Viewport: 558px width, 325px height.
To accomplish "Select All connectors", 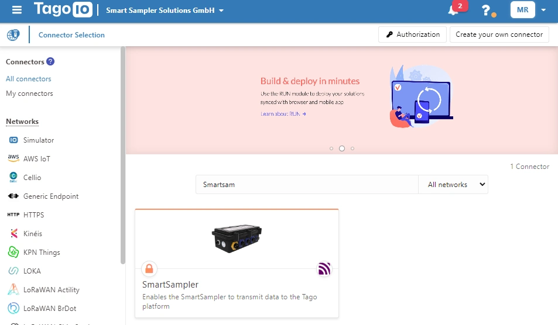I will [x=29, y=79].
